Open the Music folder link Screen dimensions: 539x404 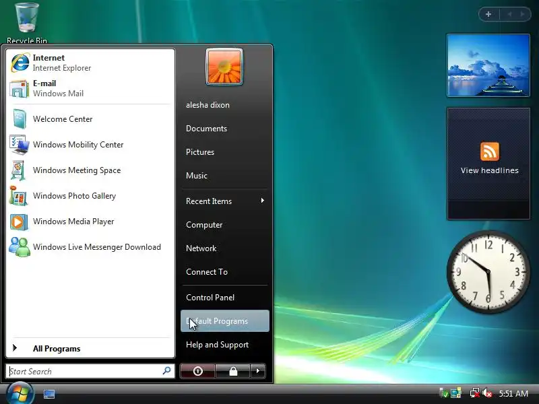tap(197, 176)
